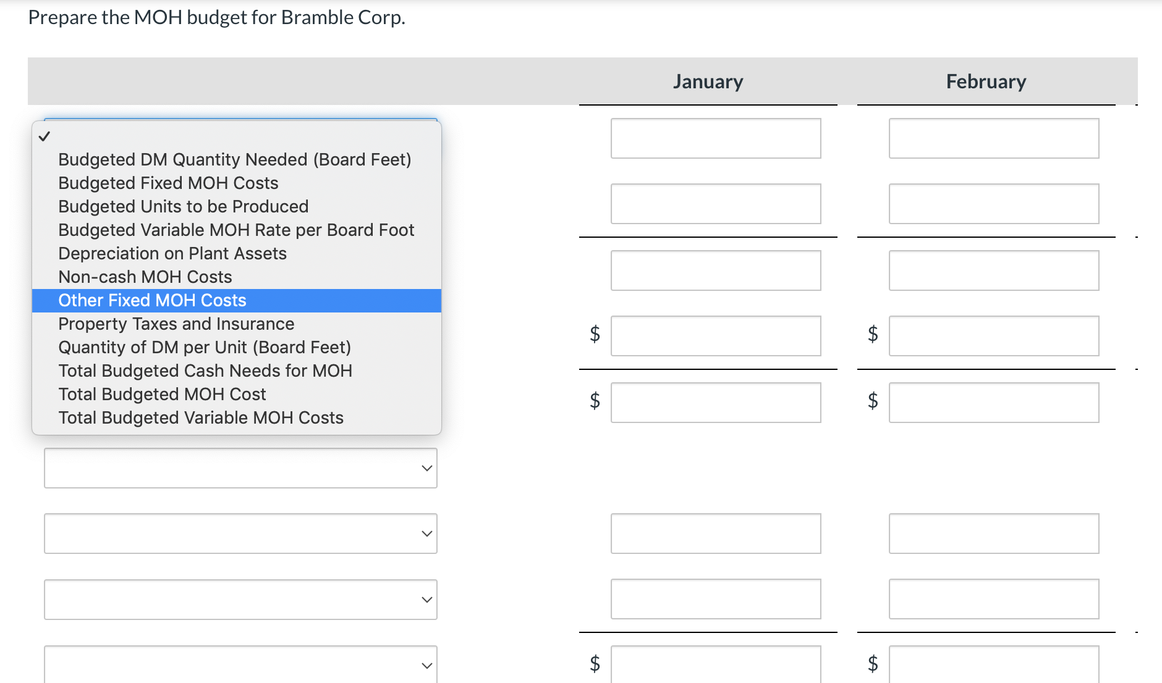
Task: Click the first January dollar amount field
Action: click(x=716, y=336)
